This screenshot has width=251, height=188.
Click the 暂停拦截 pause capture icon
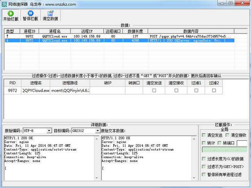pyautogui.click(x=30, y=13)
